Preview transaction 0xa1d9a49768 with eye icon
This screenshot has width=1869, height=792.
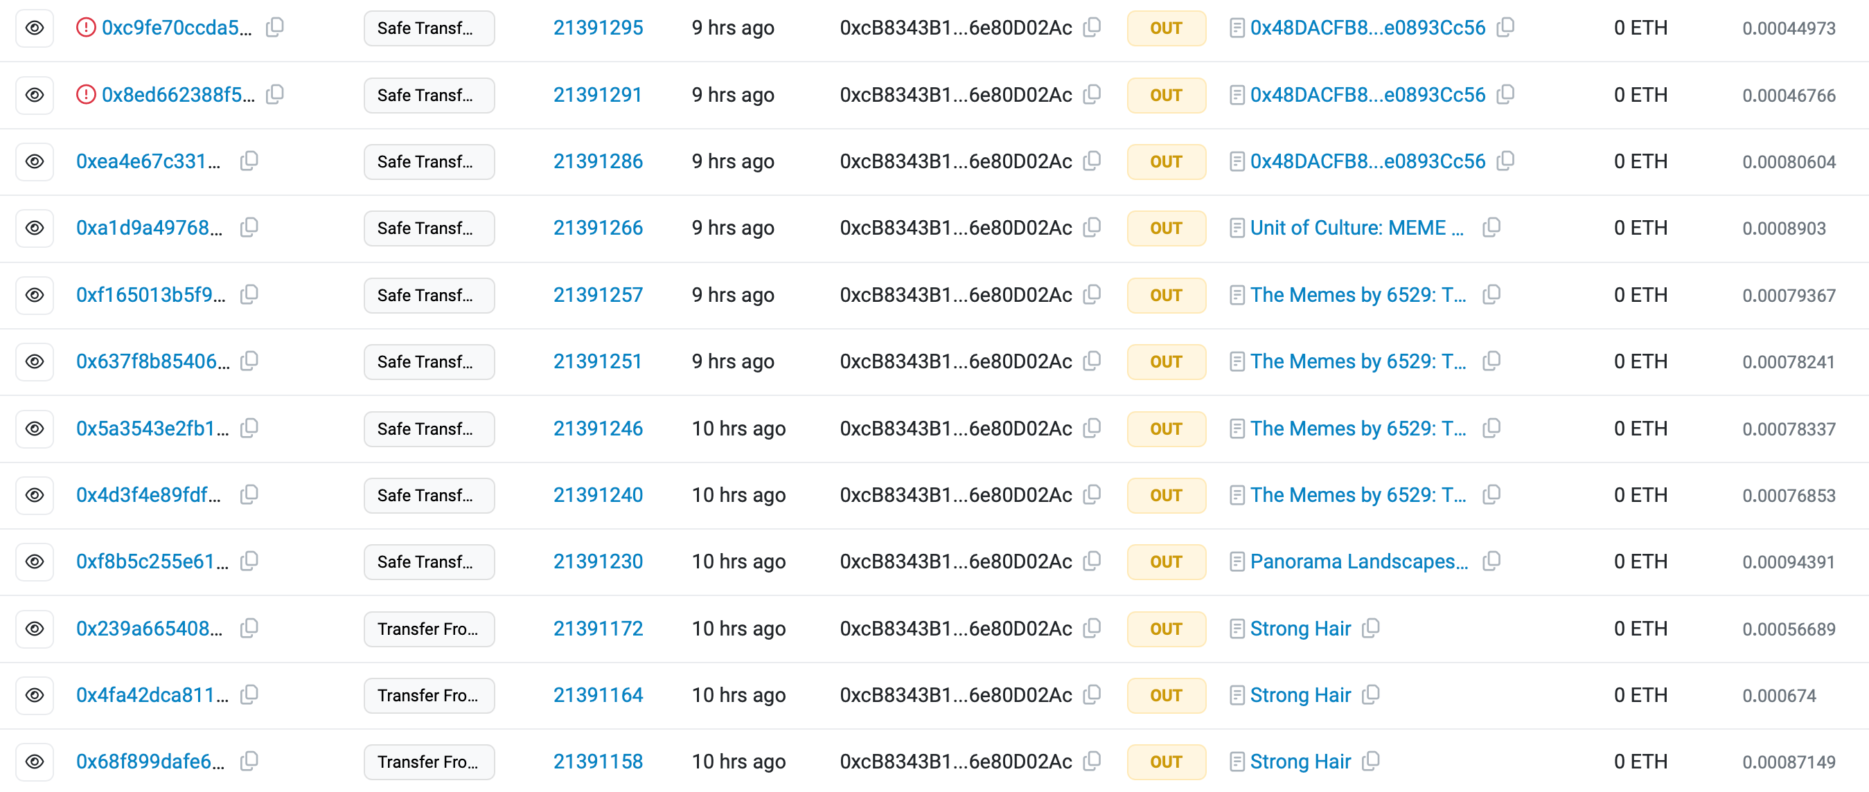click(34, 228)
